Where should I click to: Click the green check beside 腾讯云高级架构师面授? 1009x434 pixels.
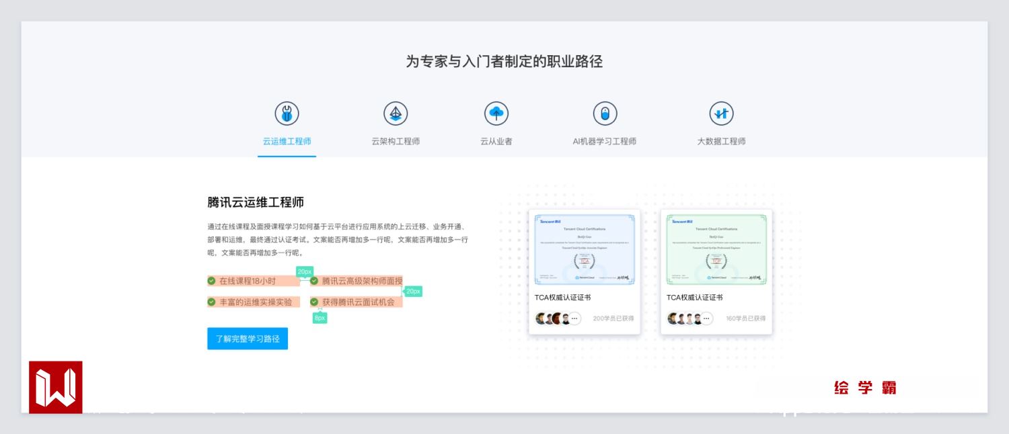tap(314, 281)
